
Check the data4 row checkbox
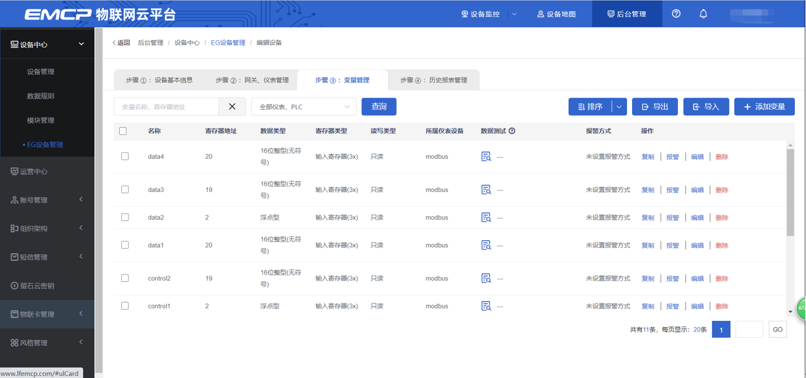[x=125, y=156]
